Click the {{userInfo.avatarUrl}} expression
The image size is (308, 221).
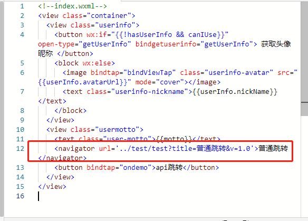[x=82, y=82]
